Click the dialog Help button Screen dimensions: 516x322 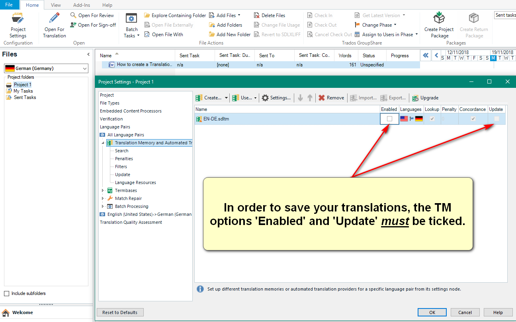click(x=498, y=312)
